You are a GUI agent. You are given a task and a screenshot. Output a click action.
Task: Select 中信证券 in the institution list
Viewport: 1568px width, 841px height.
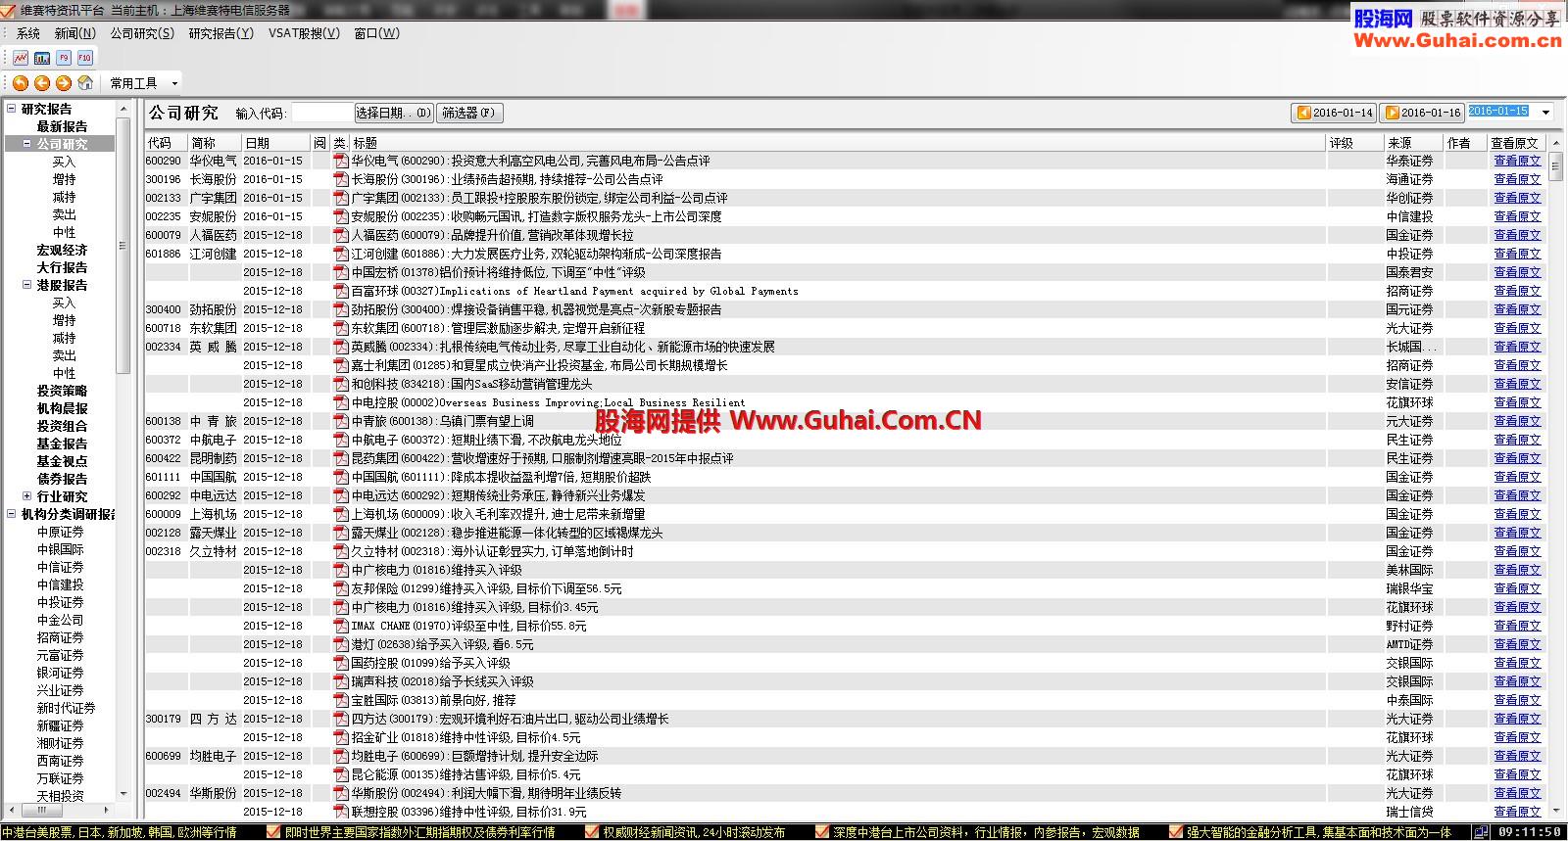click(60, 567)
